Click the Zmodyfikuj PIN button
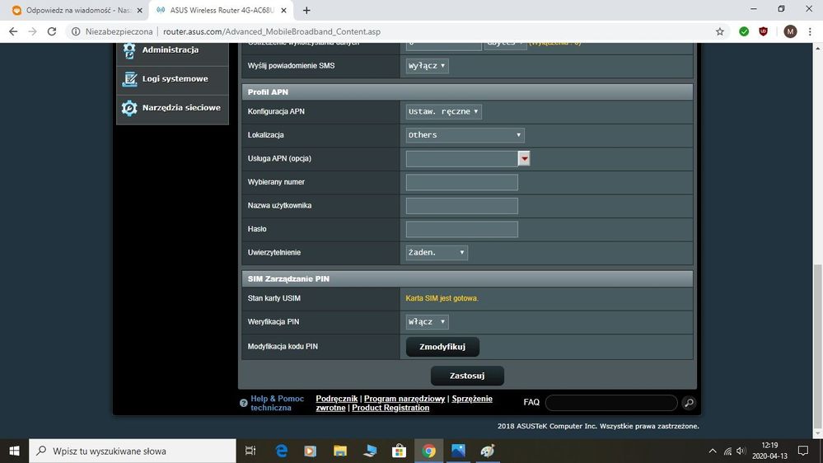 tap(442, 347)
